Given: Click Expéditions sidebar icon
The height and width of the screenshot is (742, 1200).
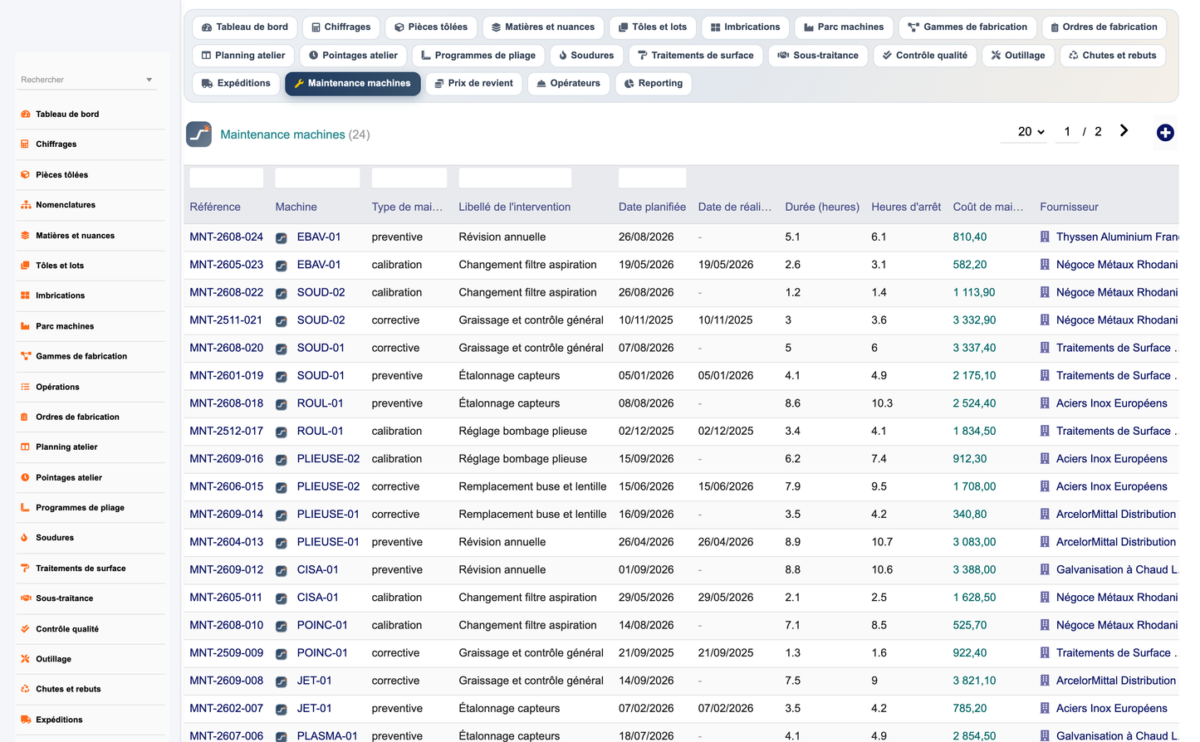Looking at the screenshot, I should click(x=26, y=720).
